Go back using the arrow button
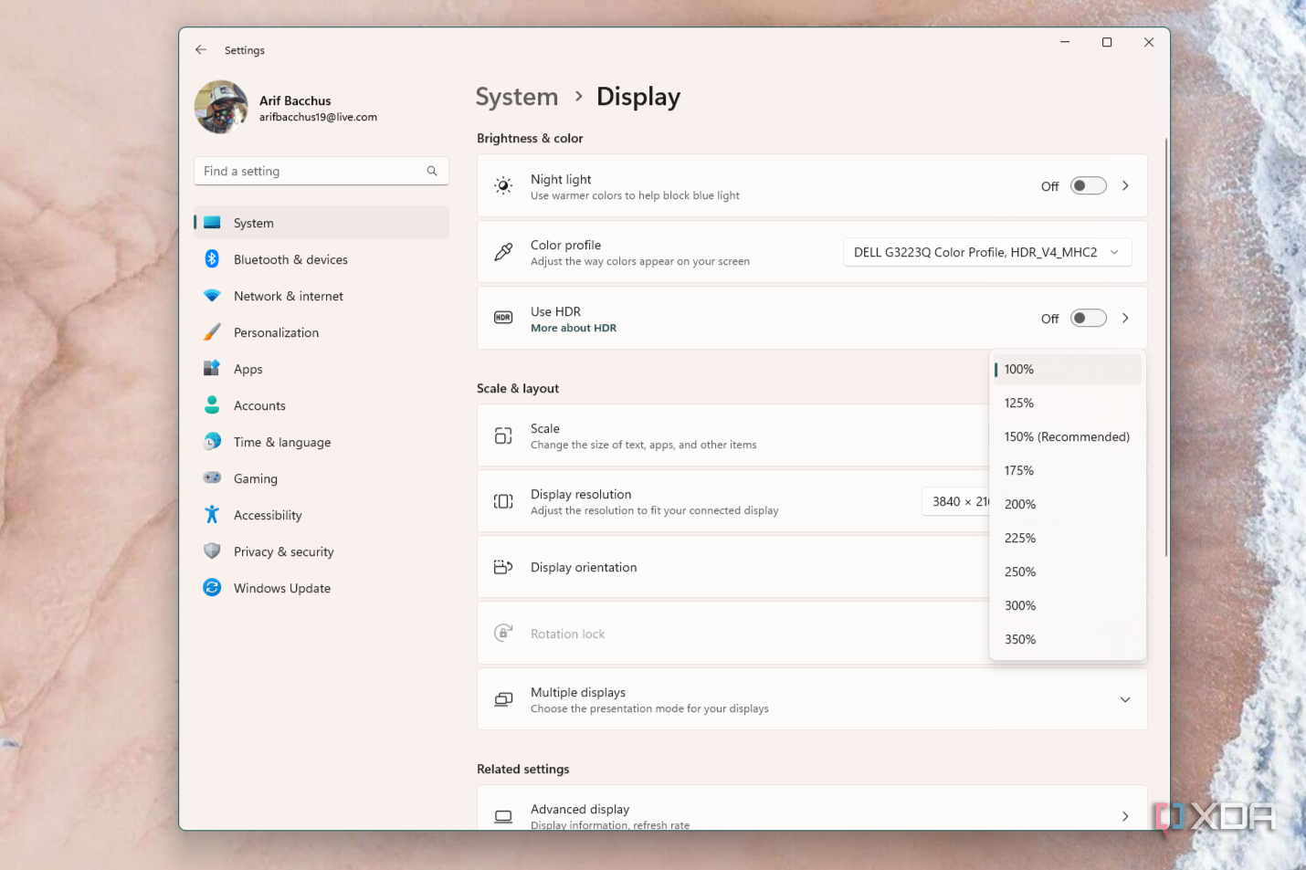The width and height of the screenshot is (1306, 870). [201, 49]
